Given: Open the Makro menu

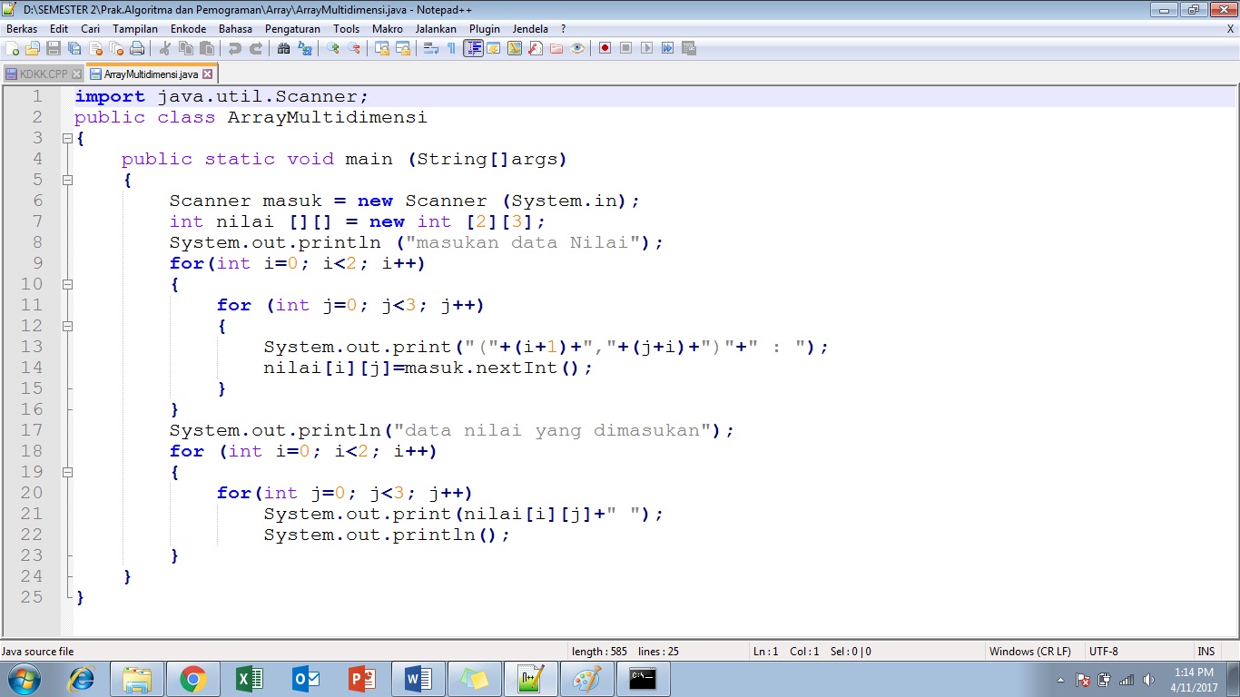Looking at the screenshot, I should pos(388,28).
